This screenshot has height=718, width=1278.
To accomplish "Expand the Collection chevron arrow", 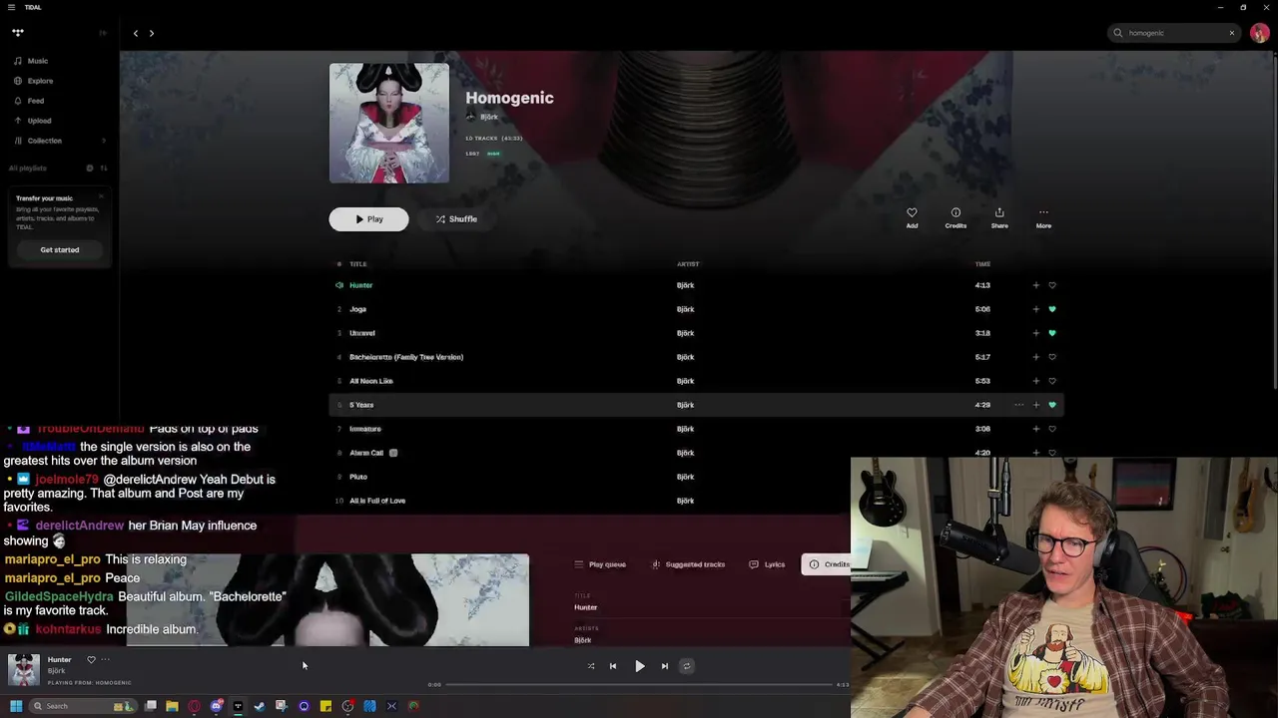I will tap(104, 141).
